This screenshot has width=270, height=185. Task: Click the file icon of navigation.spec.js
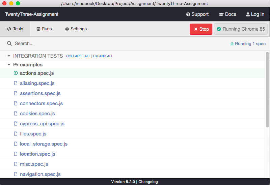coord(16,174)
